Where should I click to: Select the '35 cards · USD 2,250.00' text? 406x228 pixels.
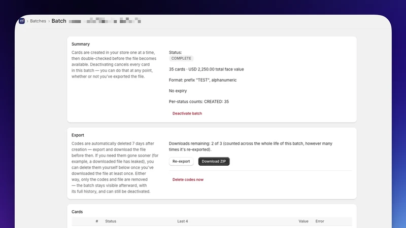tap(192, 69)
